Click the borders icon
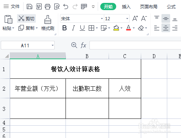This screenshot has height=138, width=181. (x=91, y=28)
